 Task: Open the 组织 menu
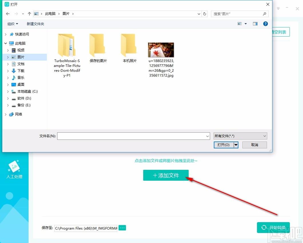point(13,24)
